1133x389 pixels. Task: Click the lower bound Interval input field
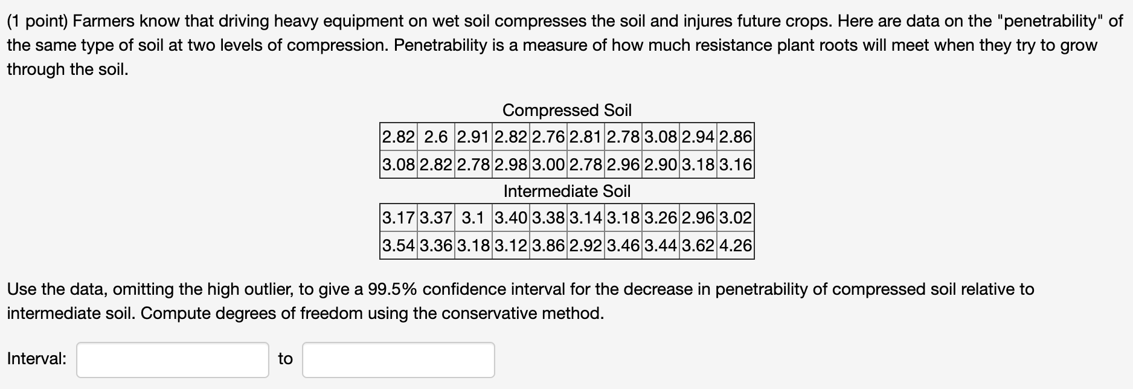[x=173, y=360]
